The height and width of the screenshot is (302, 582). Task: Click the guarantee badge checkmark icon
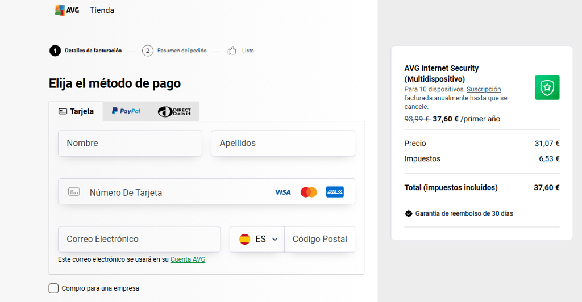click(409, 213)
